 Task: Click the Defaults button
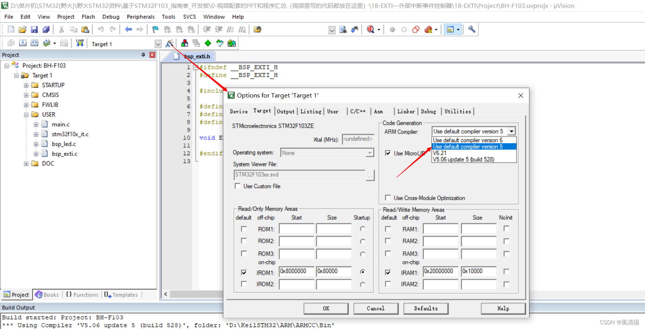[426, 309]
